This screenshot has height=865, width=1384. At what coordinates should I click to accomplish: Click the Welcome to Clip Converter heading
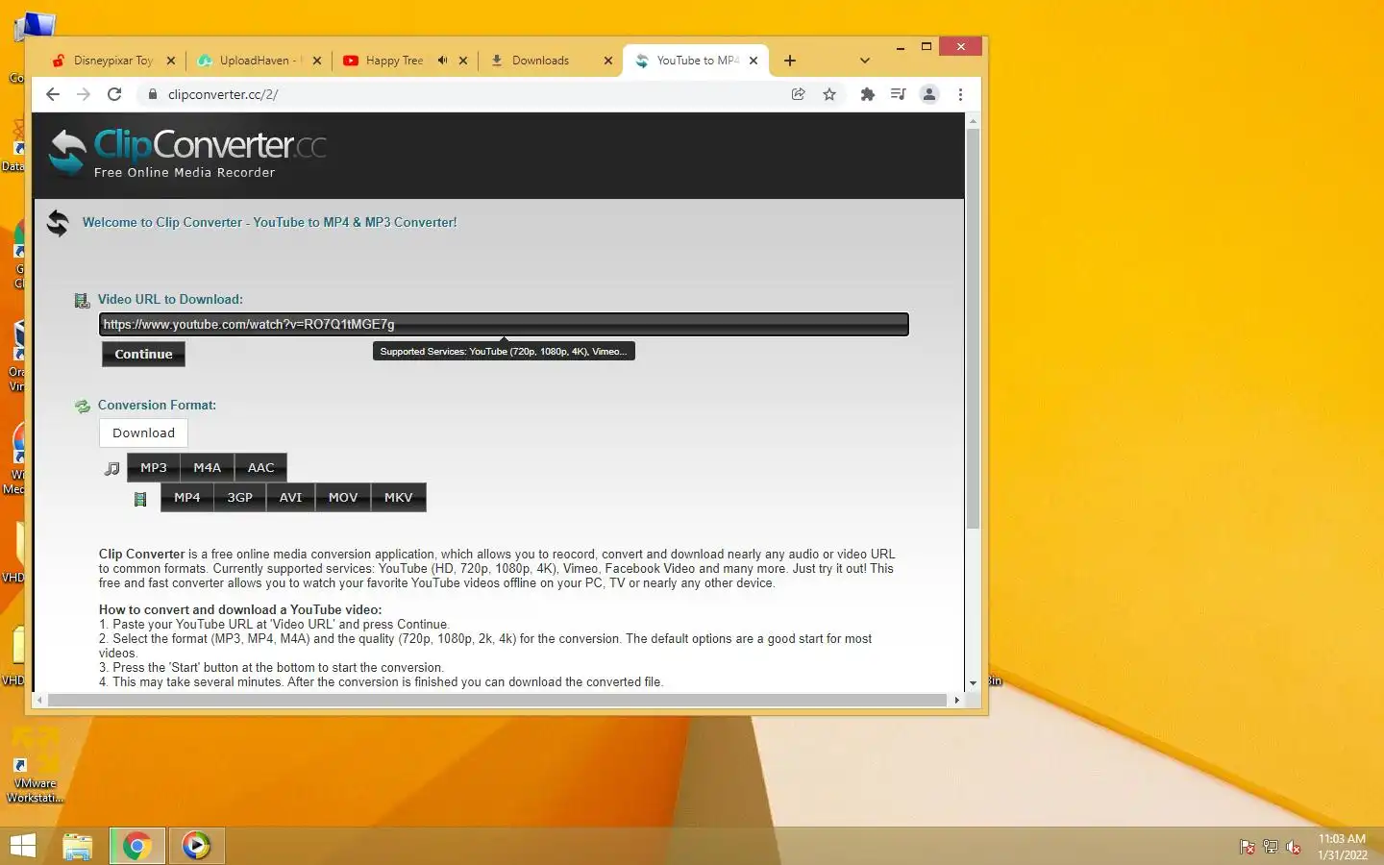tap(269, 222)
